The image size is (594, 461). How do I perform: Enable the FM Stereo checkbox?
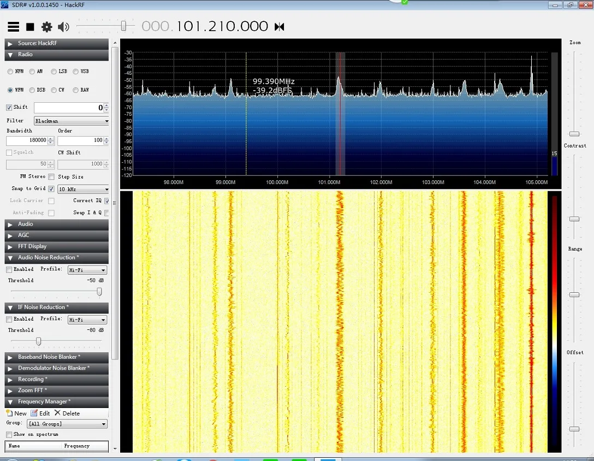pyautogui.click(x=51, y=176)
